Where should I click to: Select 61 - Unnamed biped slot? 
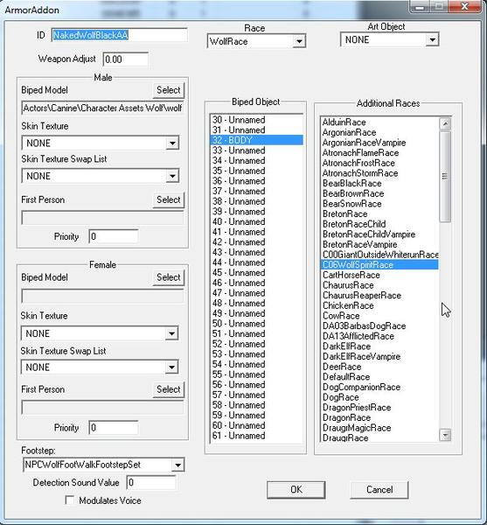coord(256,436)
